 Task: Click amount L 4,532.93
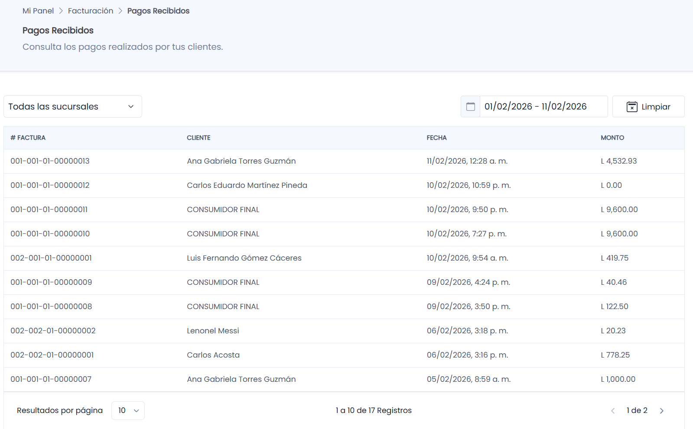coord(619,161)
